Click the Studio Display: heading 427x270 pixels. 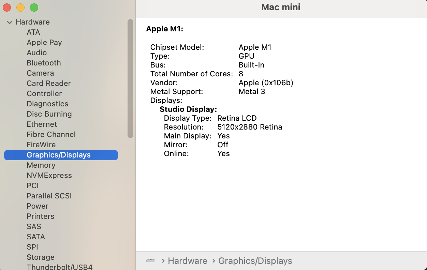(188, 109)
